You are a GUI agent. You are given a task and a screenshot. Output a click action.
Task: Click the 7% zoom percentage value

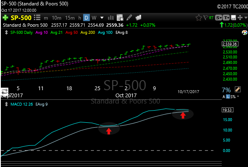226,90
